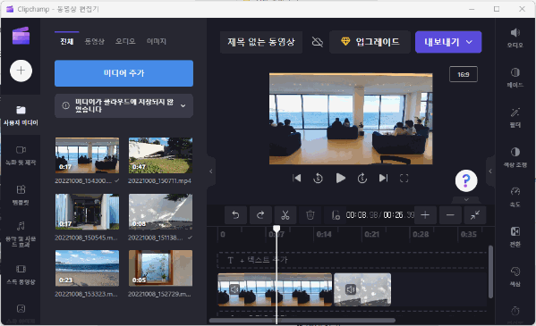536x326 pixels.
Task: Toggle audio on second timeline clip
Action: click(x=351, y=289)
